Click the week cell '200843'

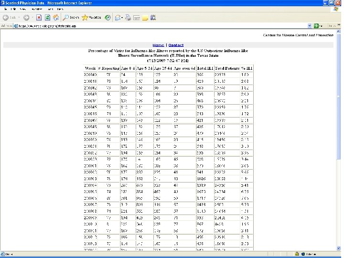[90, 94]
